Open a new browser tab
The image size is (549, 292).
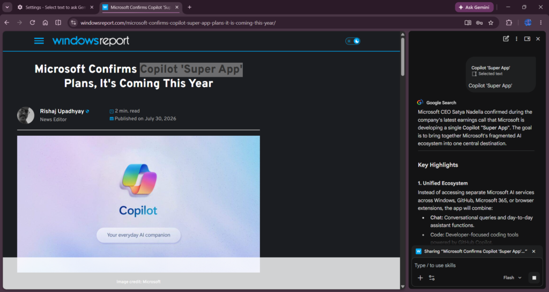coord(189,7)
